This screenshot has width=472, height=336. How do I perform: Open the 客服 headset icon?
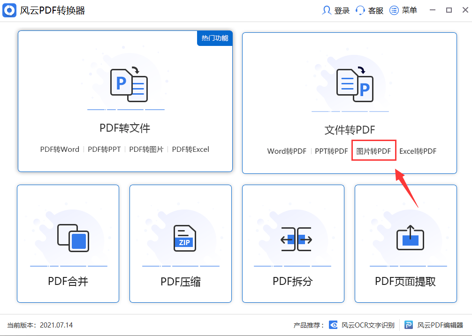(360, 10)
